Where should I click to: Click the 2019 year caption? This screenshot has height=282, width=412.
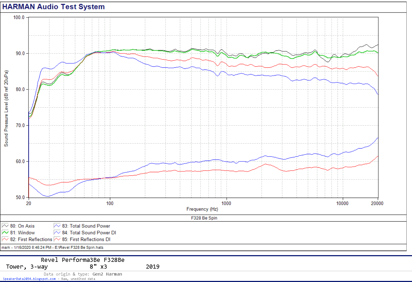[153, 267]
